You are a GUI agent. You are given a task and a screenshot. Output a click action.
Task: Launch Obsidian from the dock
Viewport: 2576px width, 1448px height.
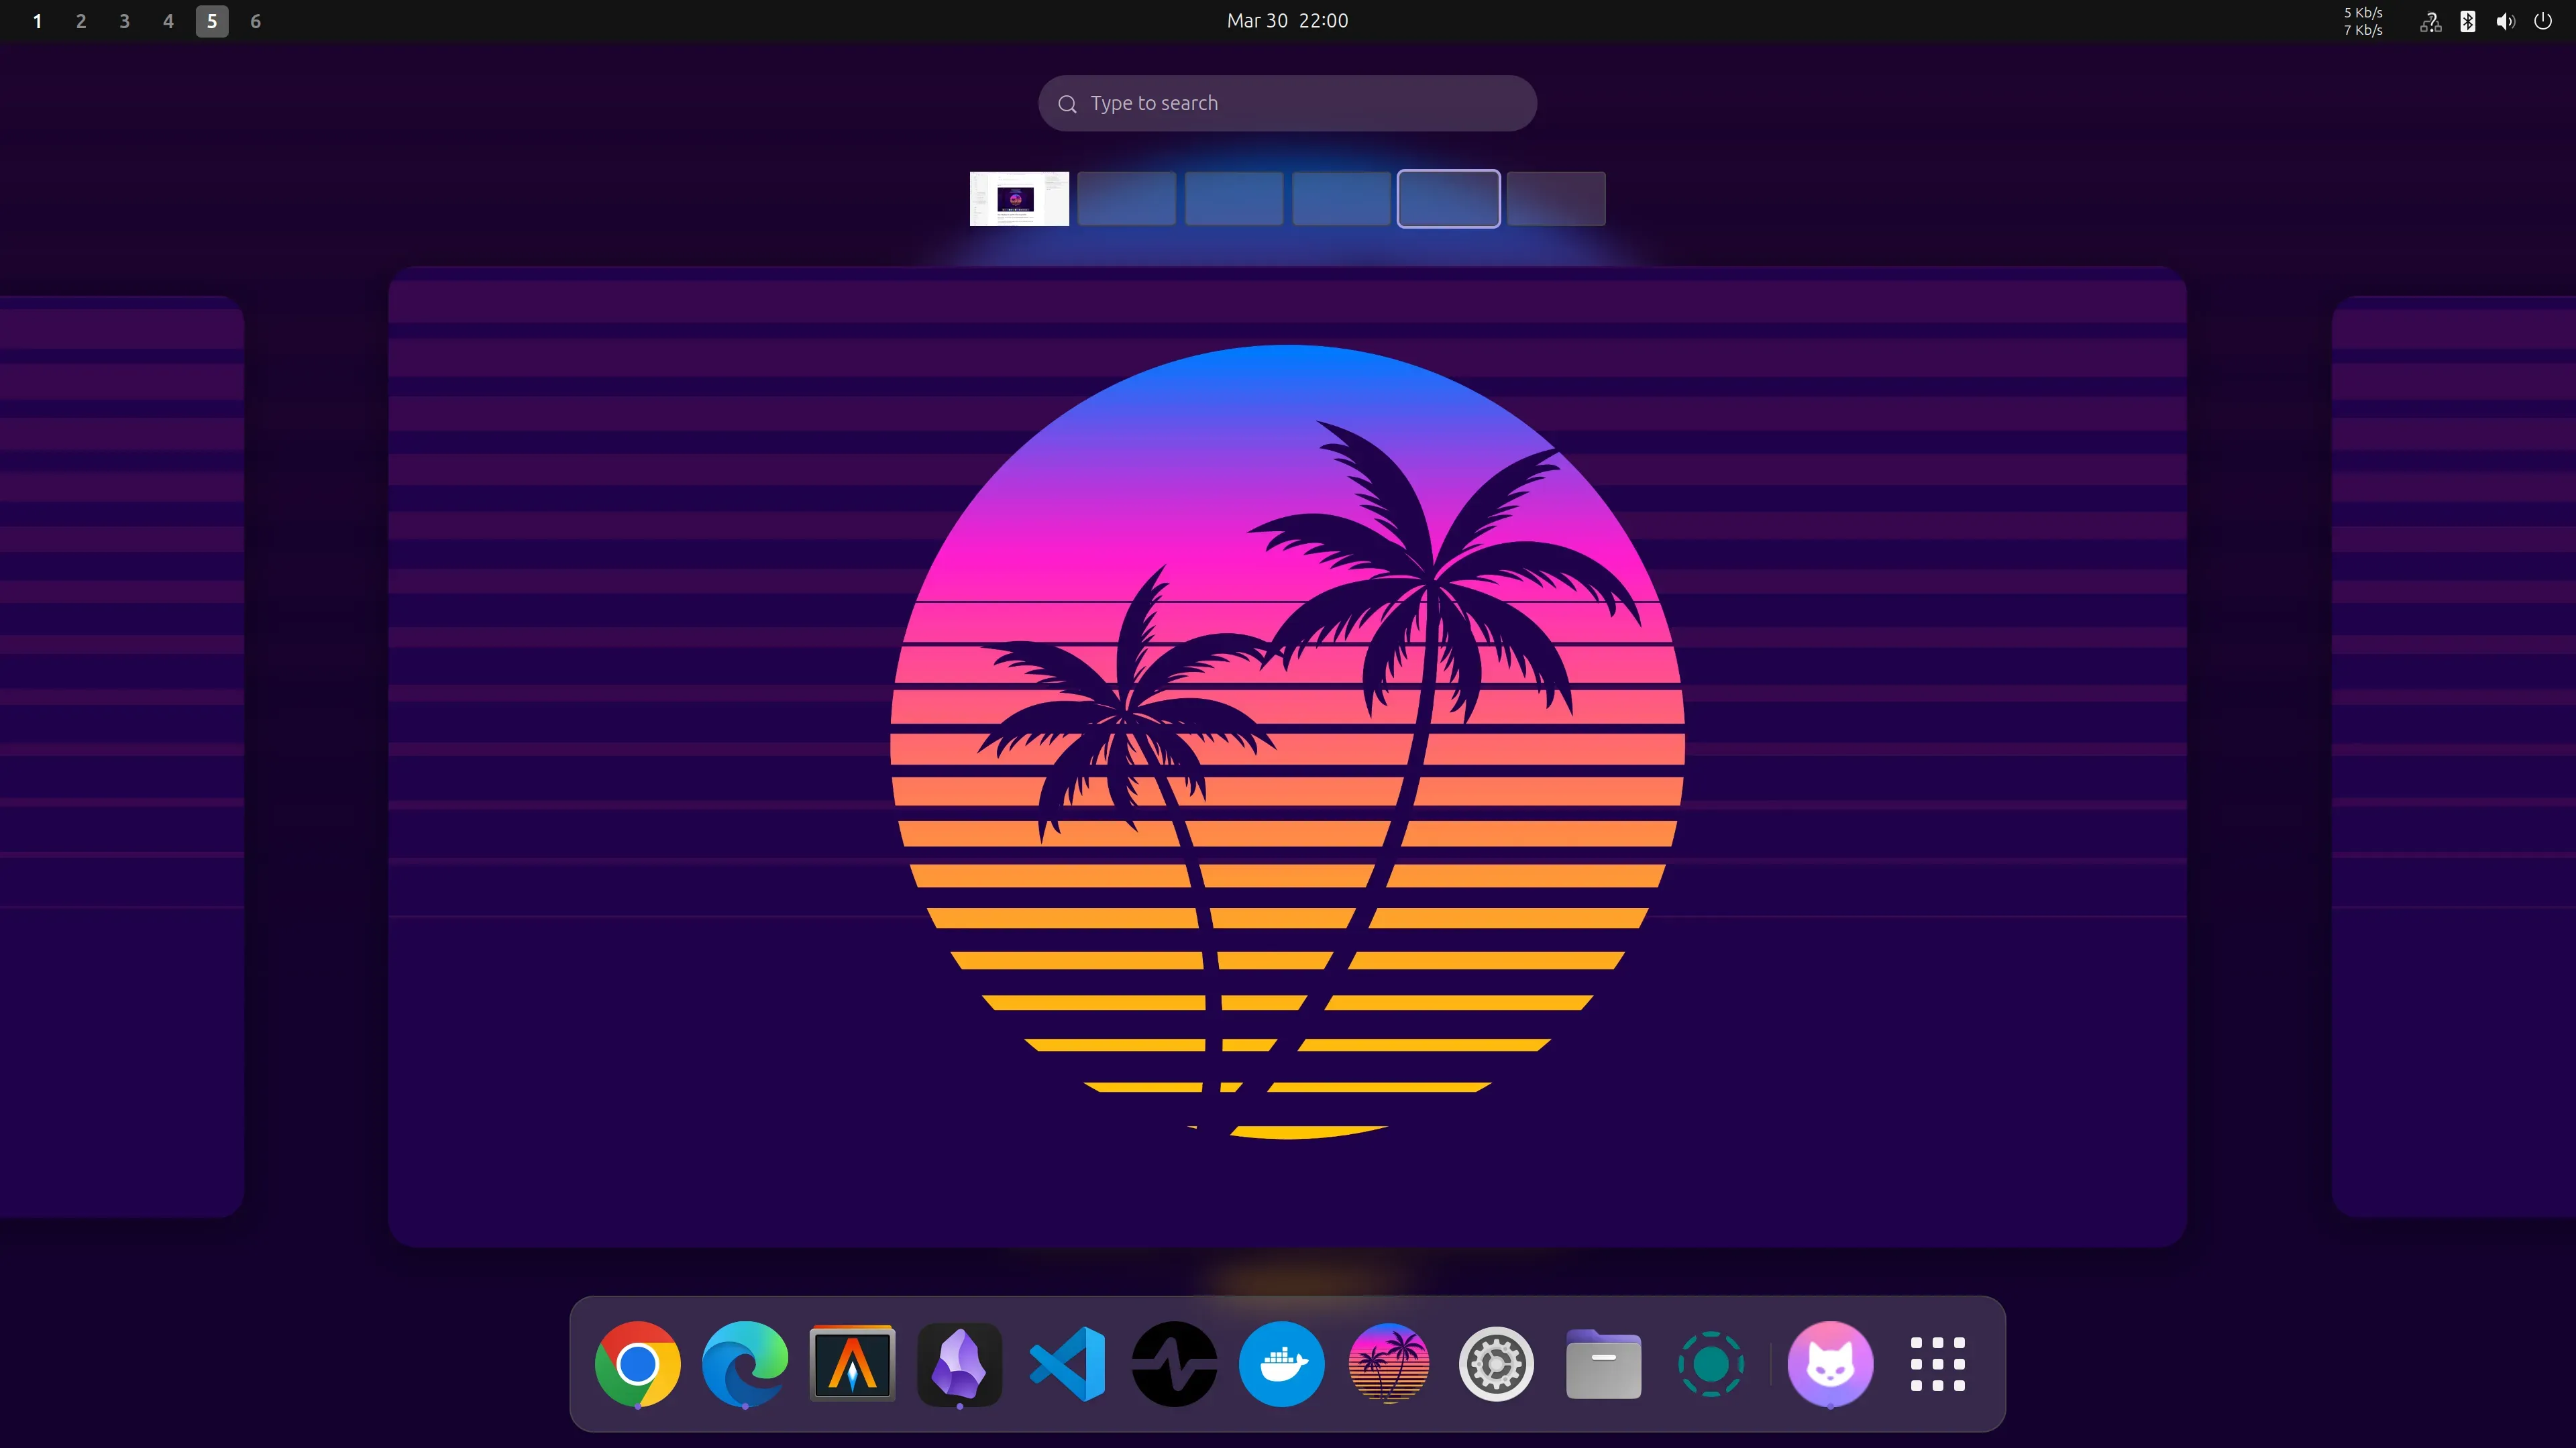coord(958,1363)
